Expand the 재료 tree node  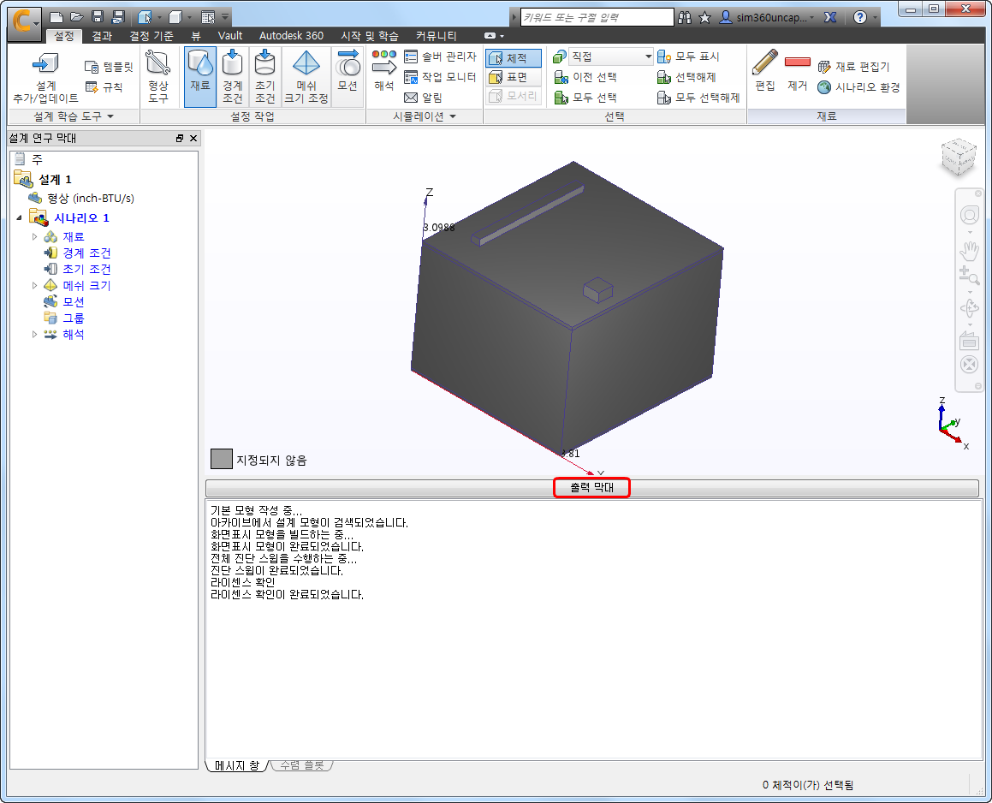[x=35, y=236]
